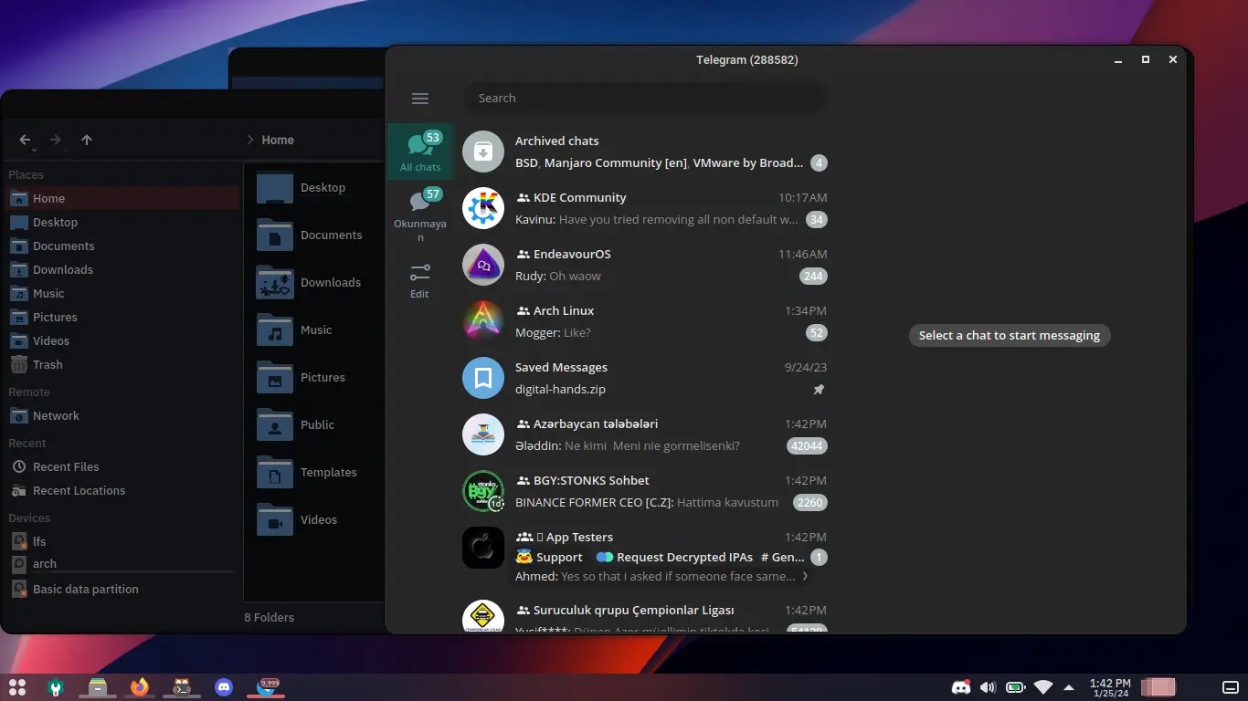This screenshot has height=701, width=1248.
Task: Click the Wi-Fi network tray icon
Action: click(x=1042, y=687)
